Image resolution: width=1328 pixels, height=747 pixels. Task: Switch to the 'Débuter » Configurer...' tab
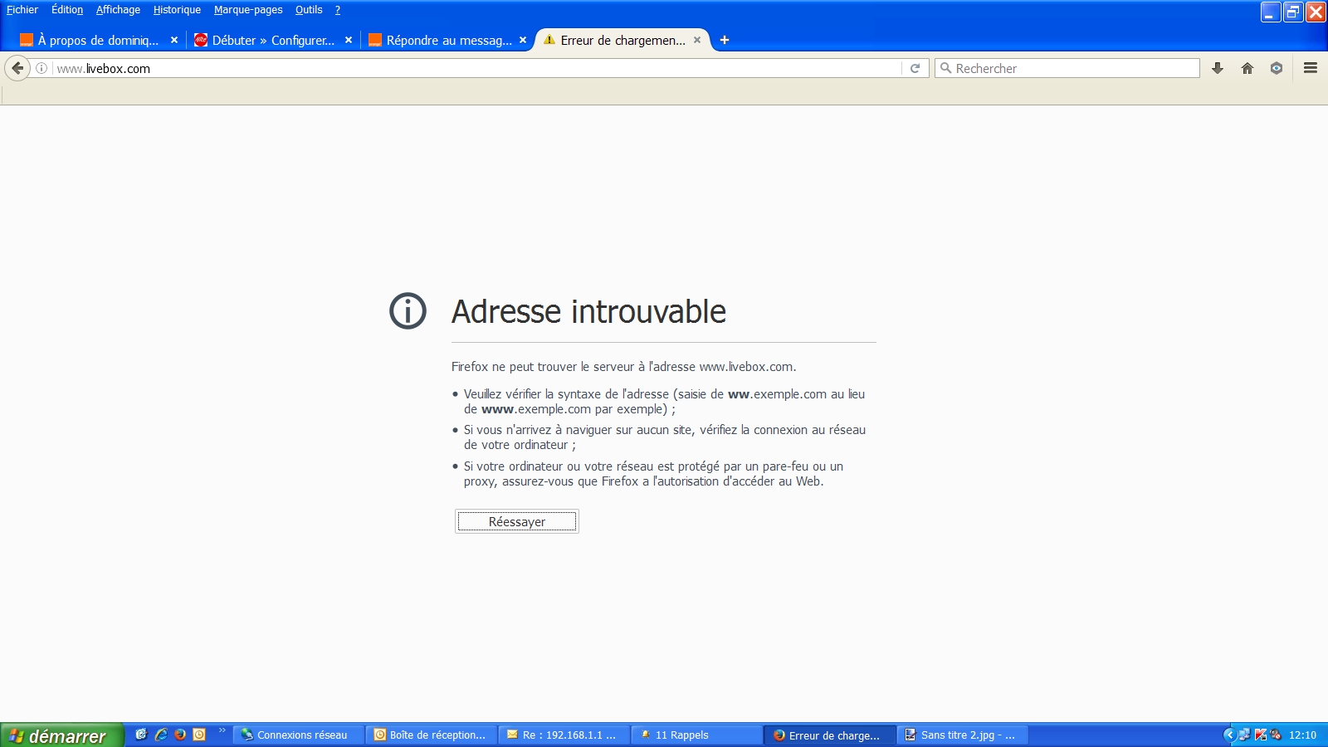point(272,40)
